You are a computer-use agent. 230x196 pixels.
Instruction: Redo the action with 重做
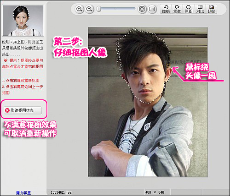177,9
